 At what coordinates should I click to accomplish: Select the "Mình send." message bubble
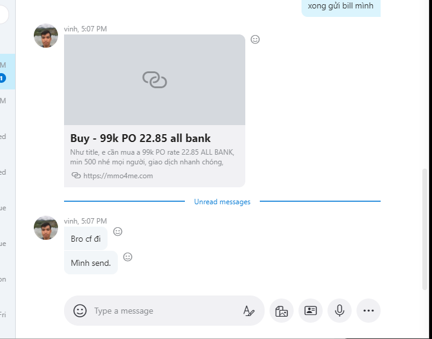[x=91, y=263]
